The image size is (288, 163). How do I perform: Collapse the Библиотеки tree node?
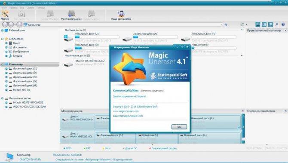[3, 39]
